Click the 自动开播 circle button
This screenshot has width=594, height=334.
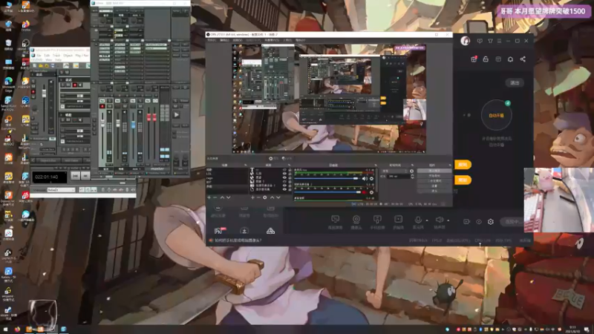[x=496, y=115]
